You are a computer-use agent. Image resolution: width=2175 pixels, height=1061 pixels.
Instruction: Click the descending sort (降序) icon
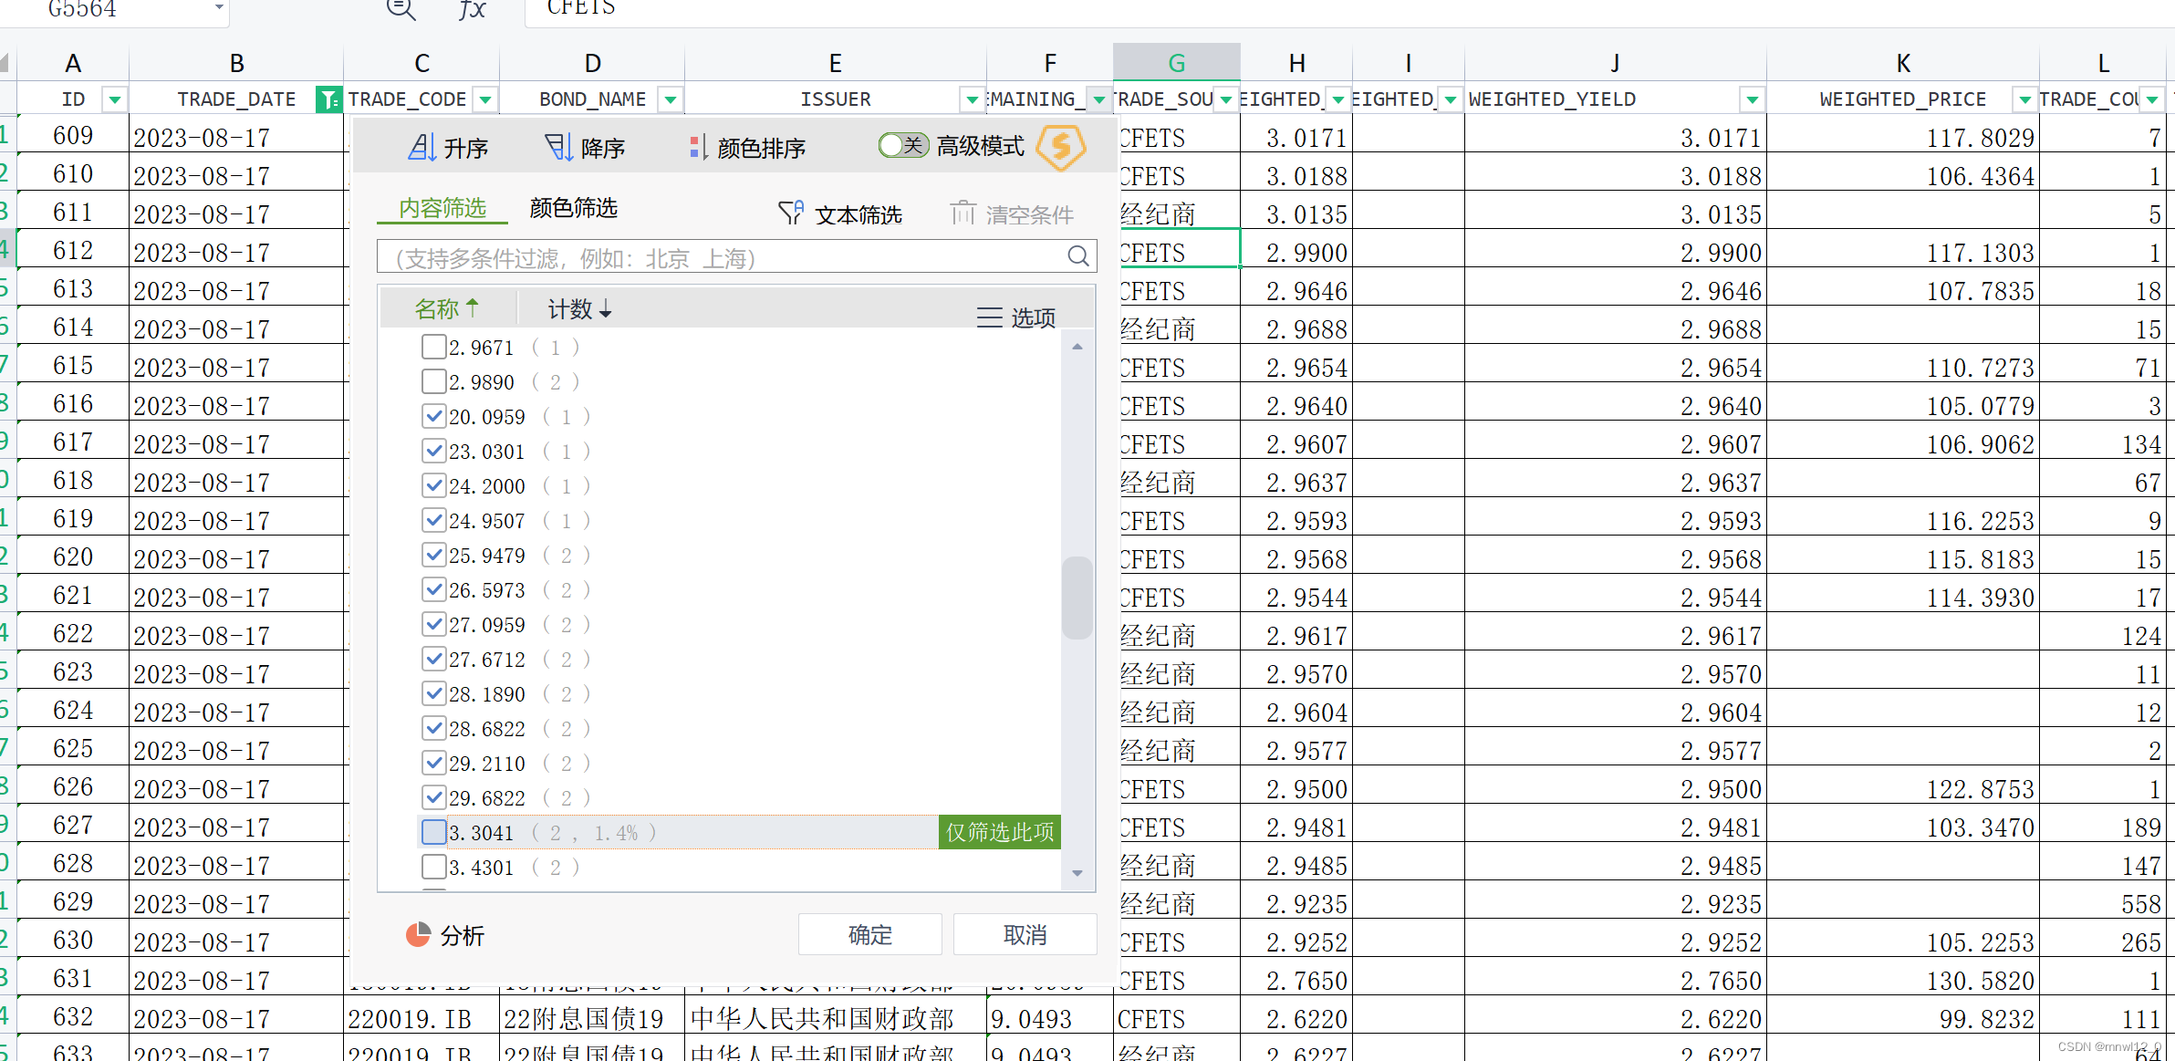pos(558,147)
